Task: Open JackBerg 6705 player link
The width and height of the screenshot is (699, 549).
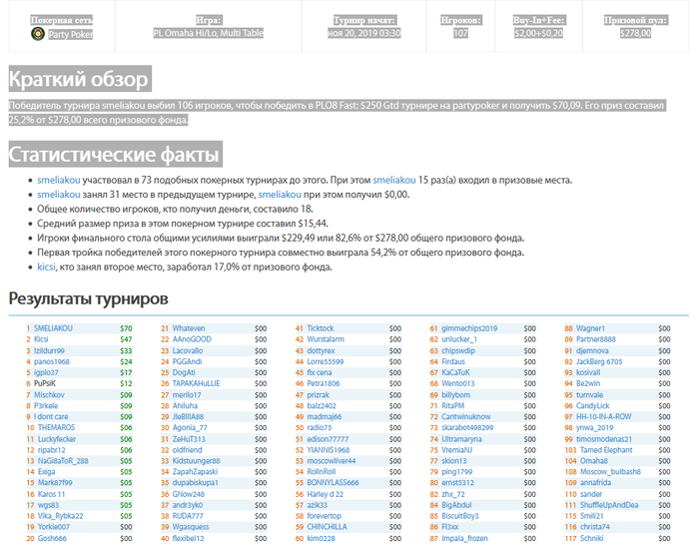Action: [599, 361]
